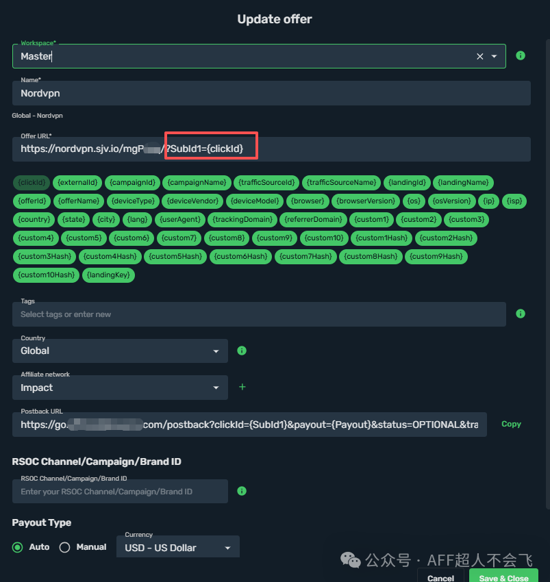
Task: Click info icon beside Country dropdown
Action: click(242, 351)
